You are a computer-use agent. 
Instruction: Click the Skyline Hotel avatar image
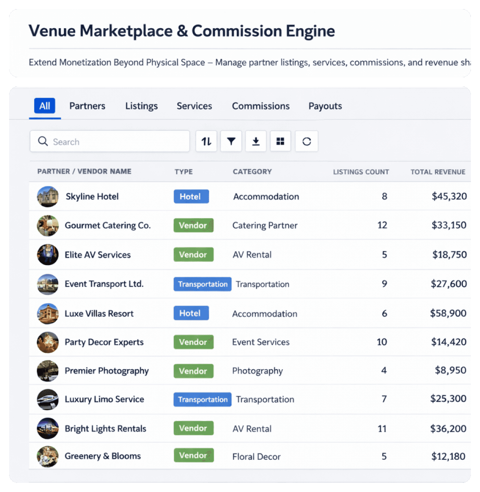coord(48,196)
